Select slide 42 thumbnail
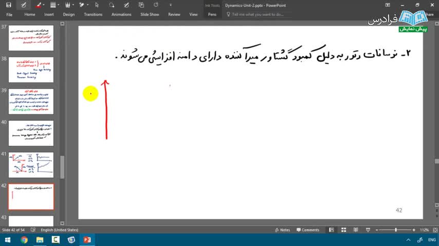The width and height of the screenshot is (439, 246). pos(31,197)
